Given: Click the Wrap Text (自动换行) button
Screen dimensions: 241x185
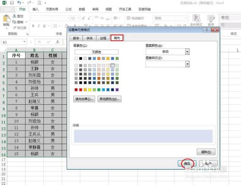Looking at the screenshot, I should [135, 18].
